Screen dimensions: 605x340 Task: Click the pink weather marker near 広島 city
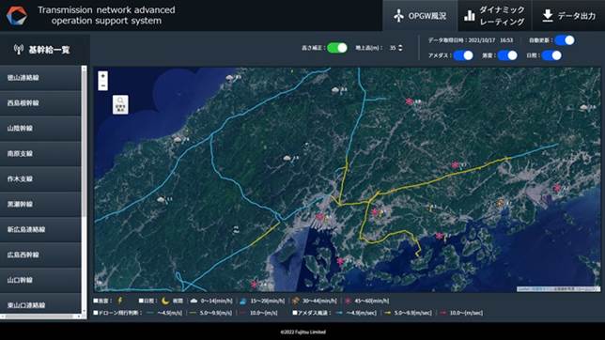(319, 217)
